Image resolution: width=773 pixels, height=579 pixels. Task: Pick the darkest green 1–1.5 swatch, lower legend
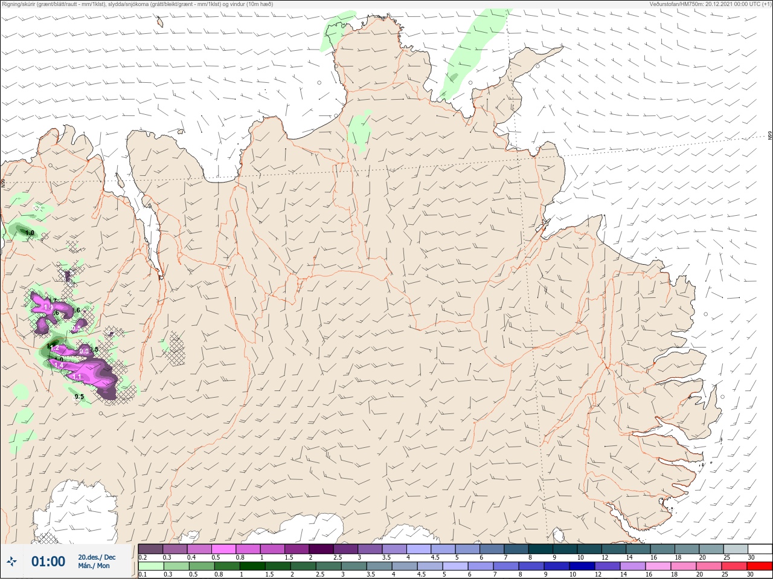point(253,566)
